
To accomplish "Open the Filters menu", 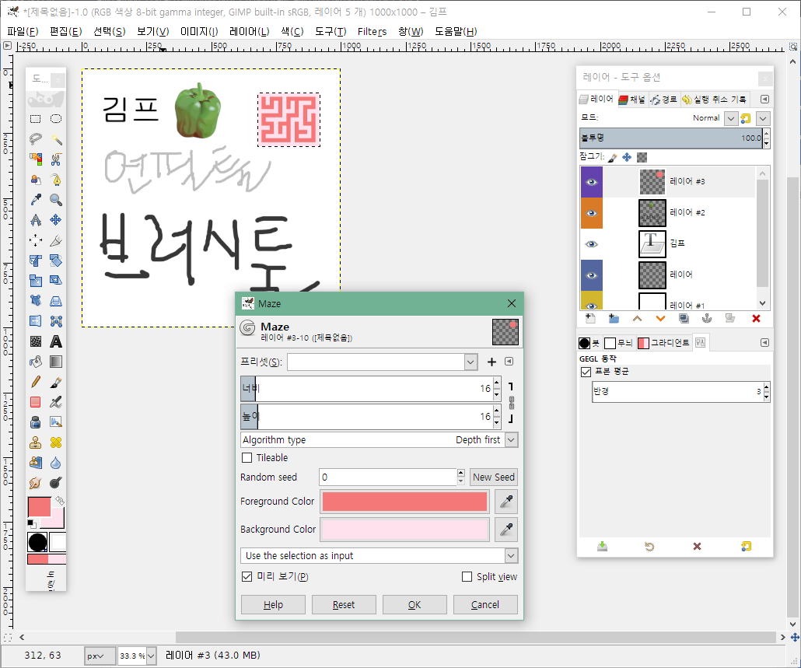I will click(x=372, y=32).
